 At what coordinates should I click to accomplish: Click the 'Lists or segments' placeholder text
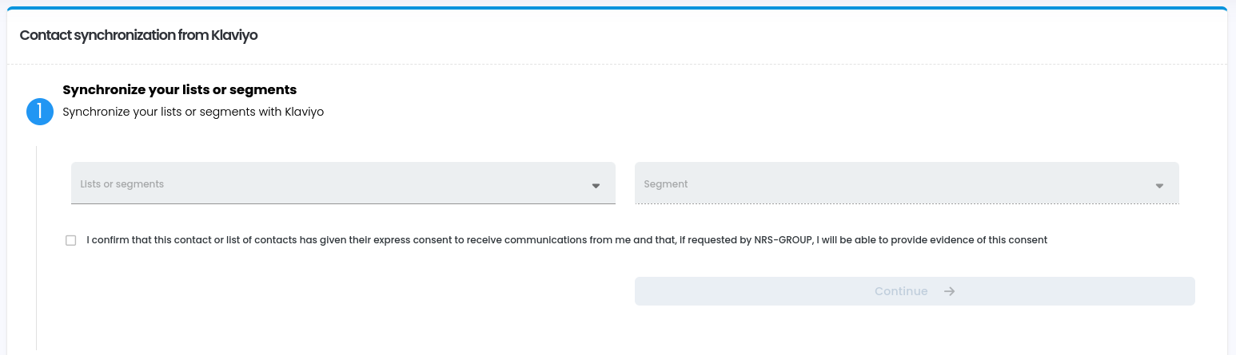(x=122, y=184)
